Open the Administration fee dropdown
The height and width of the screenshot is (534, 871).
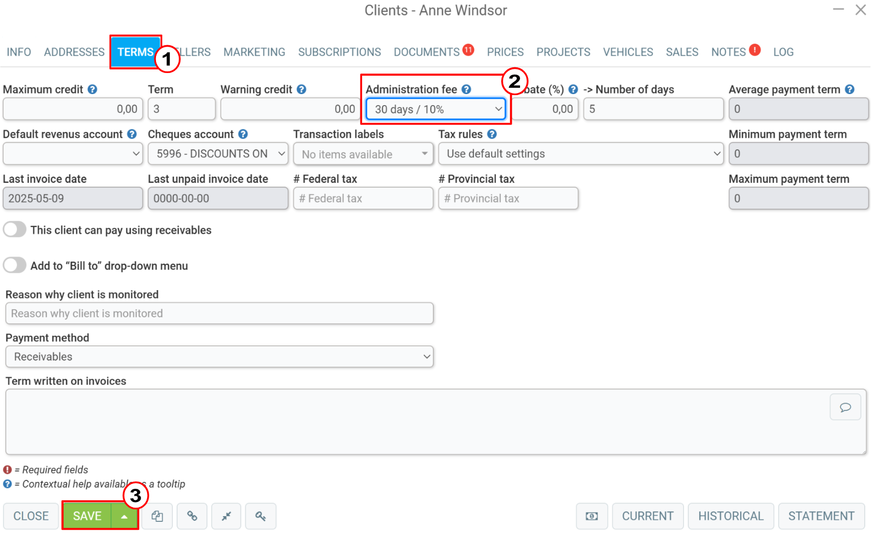[436, 109]
